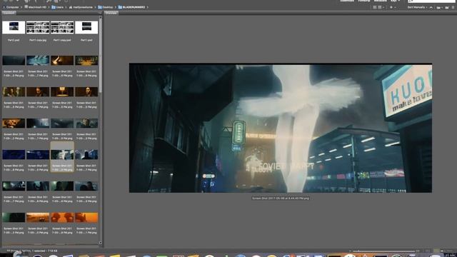Viewport: 457px width, 257px height.
Task: Select the Preview panel tab
Action: pyautogui.click(x=111, y=13)
